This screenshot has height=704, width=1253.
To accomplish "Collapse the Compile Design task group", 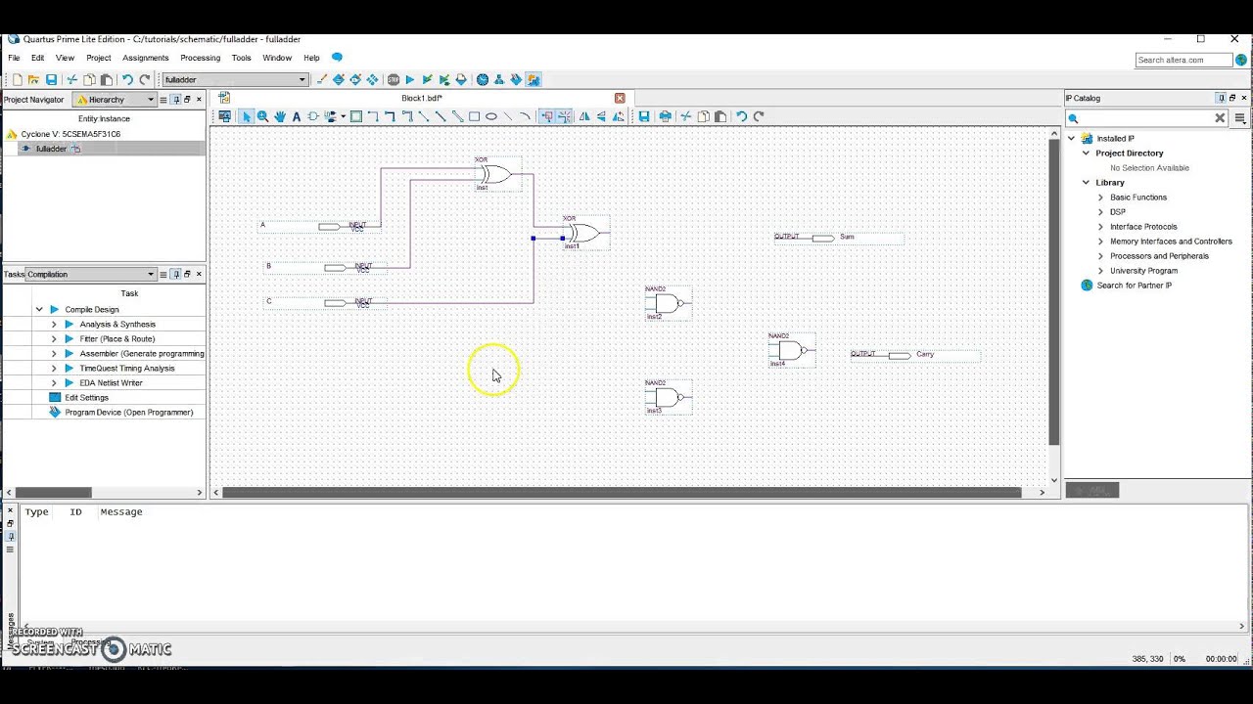I will pos(39,309).
